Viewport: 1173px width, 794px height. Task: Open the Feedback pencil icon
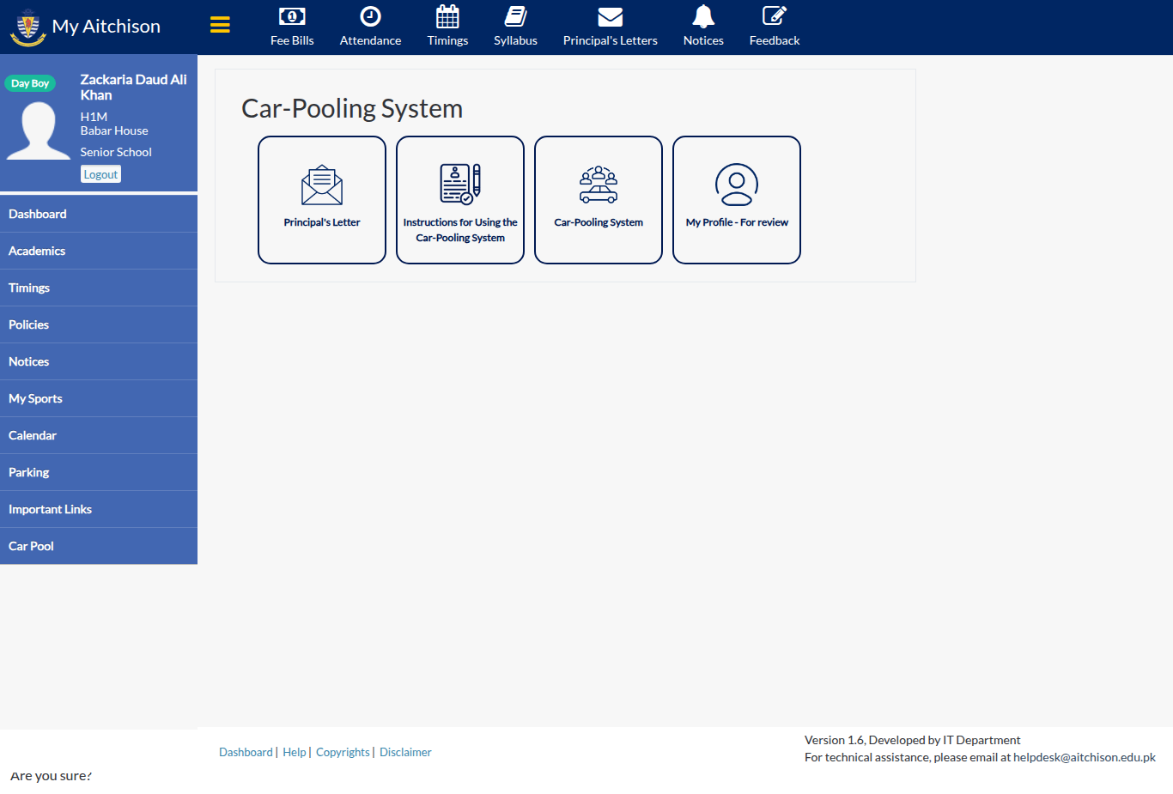775,16
